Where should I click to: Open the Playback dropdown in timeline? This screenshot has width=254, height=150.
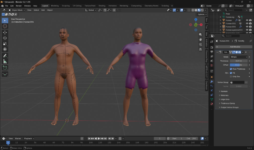click(29, 138)
